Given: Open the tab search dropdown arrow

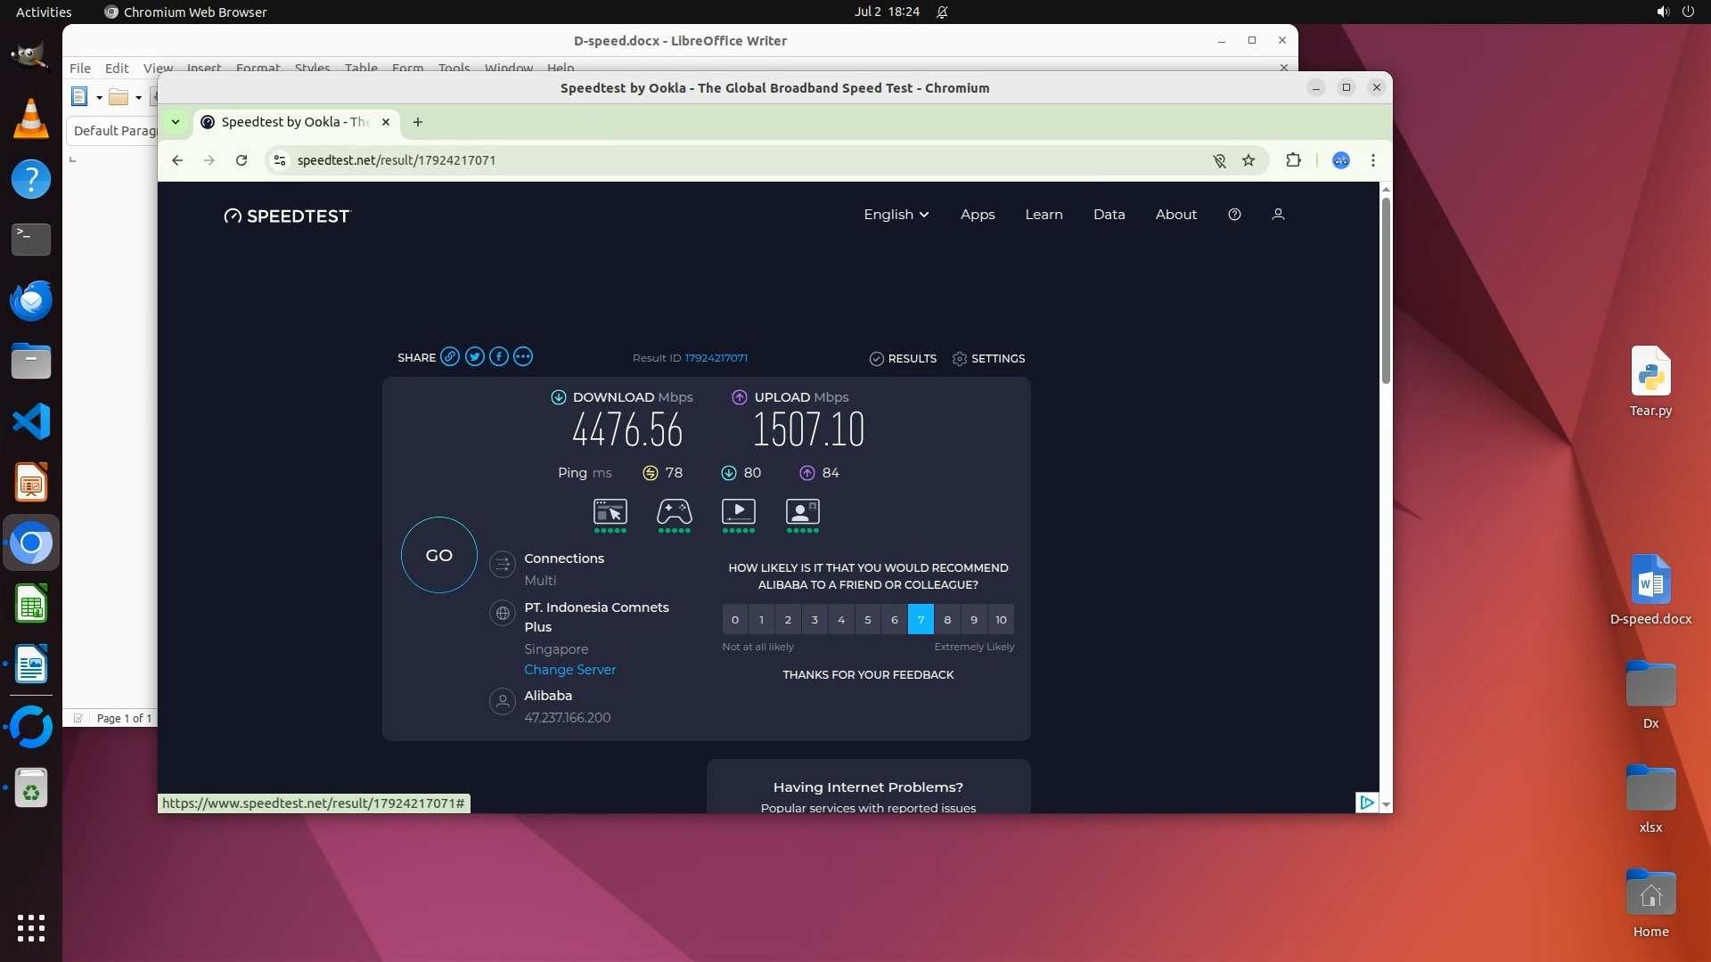Looking at the screenshot, I should point(176,122).
